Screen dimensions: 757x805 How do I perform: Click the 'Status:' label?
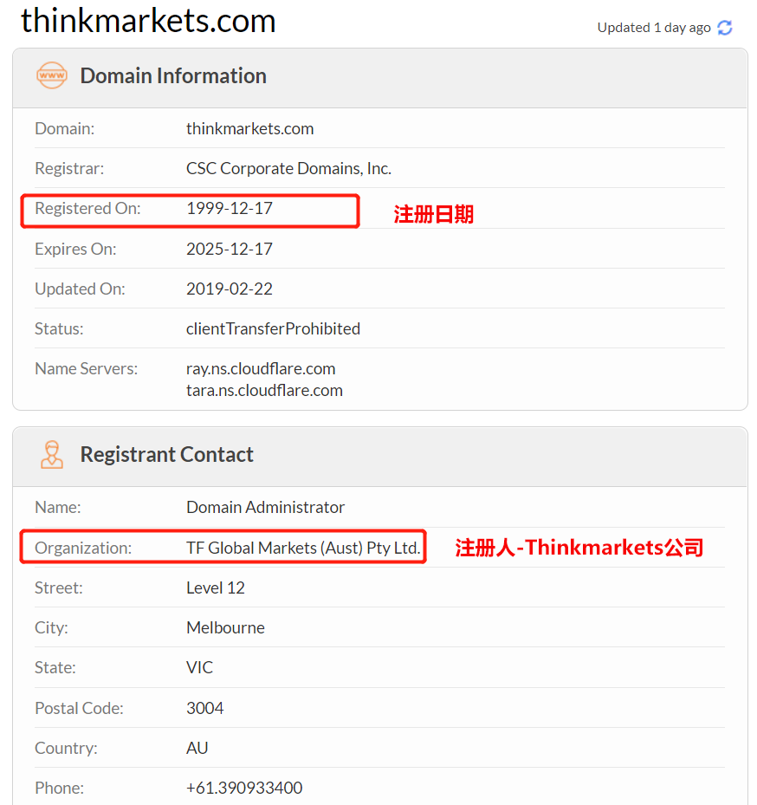[x=59, y=328]
